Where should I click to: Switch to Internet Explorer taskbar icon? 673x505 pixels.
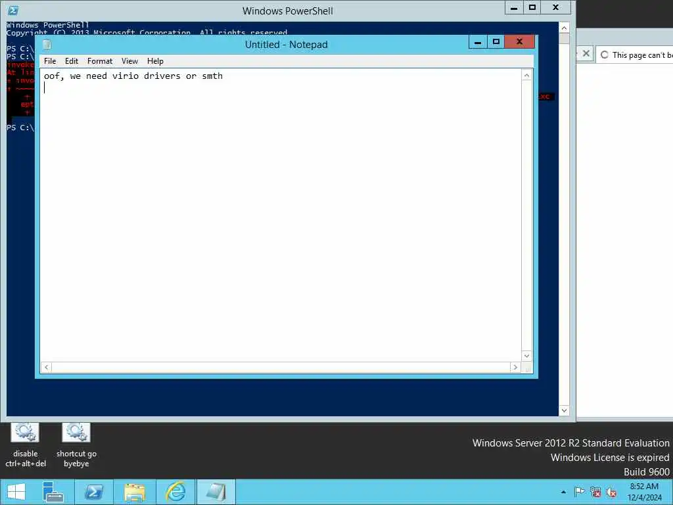click(x=175, y=492)
